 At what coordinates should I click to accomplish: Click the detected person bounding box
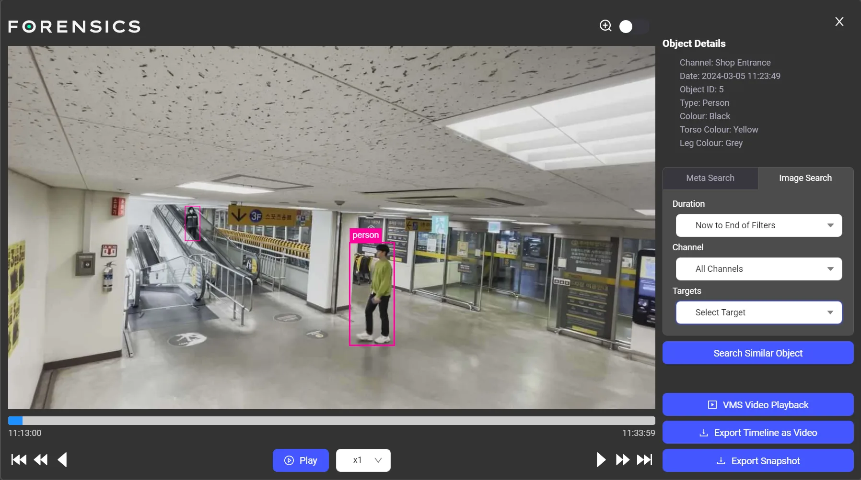click(x=372, y=294)
